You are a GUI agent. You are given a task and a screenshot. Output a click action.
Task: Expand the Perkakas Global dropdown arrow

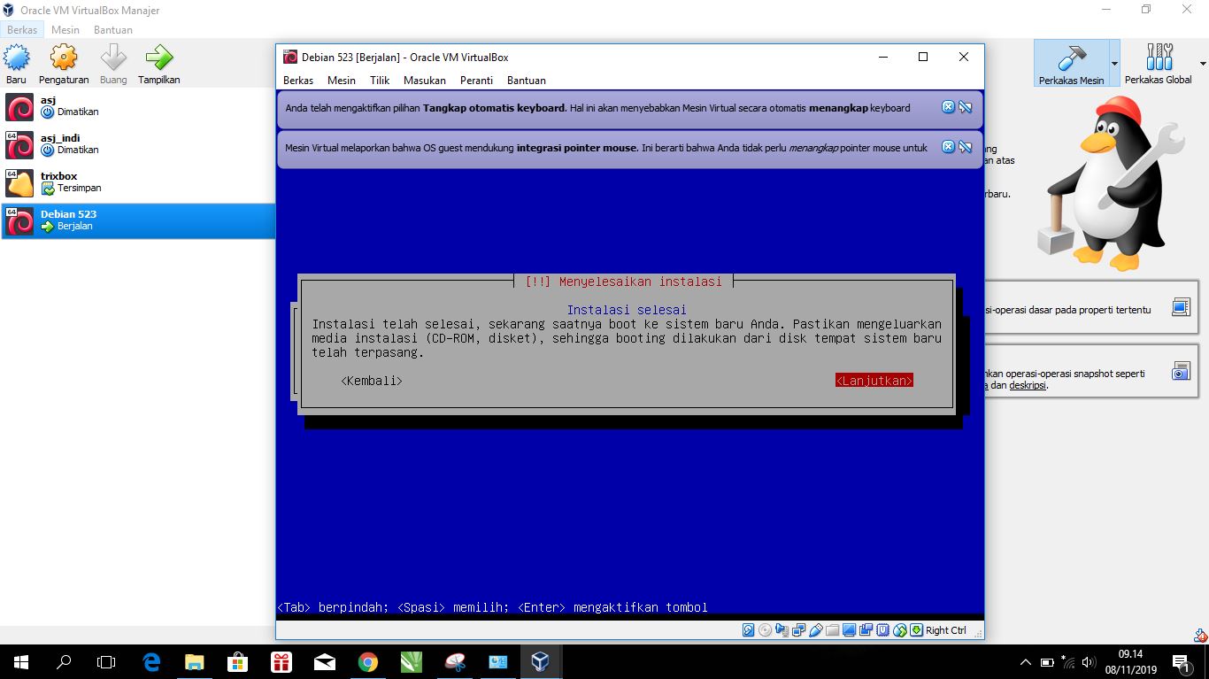coord(1203,64)
